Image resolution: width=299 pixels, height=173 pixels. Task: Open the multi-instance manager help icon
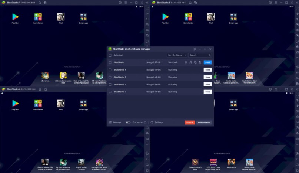[194, 49]
